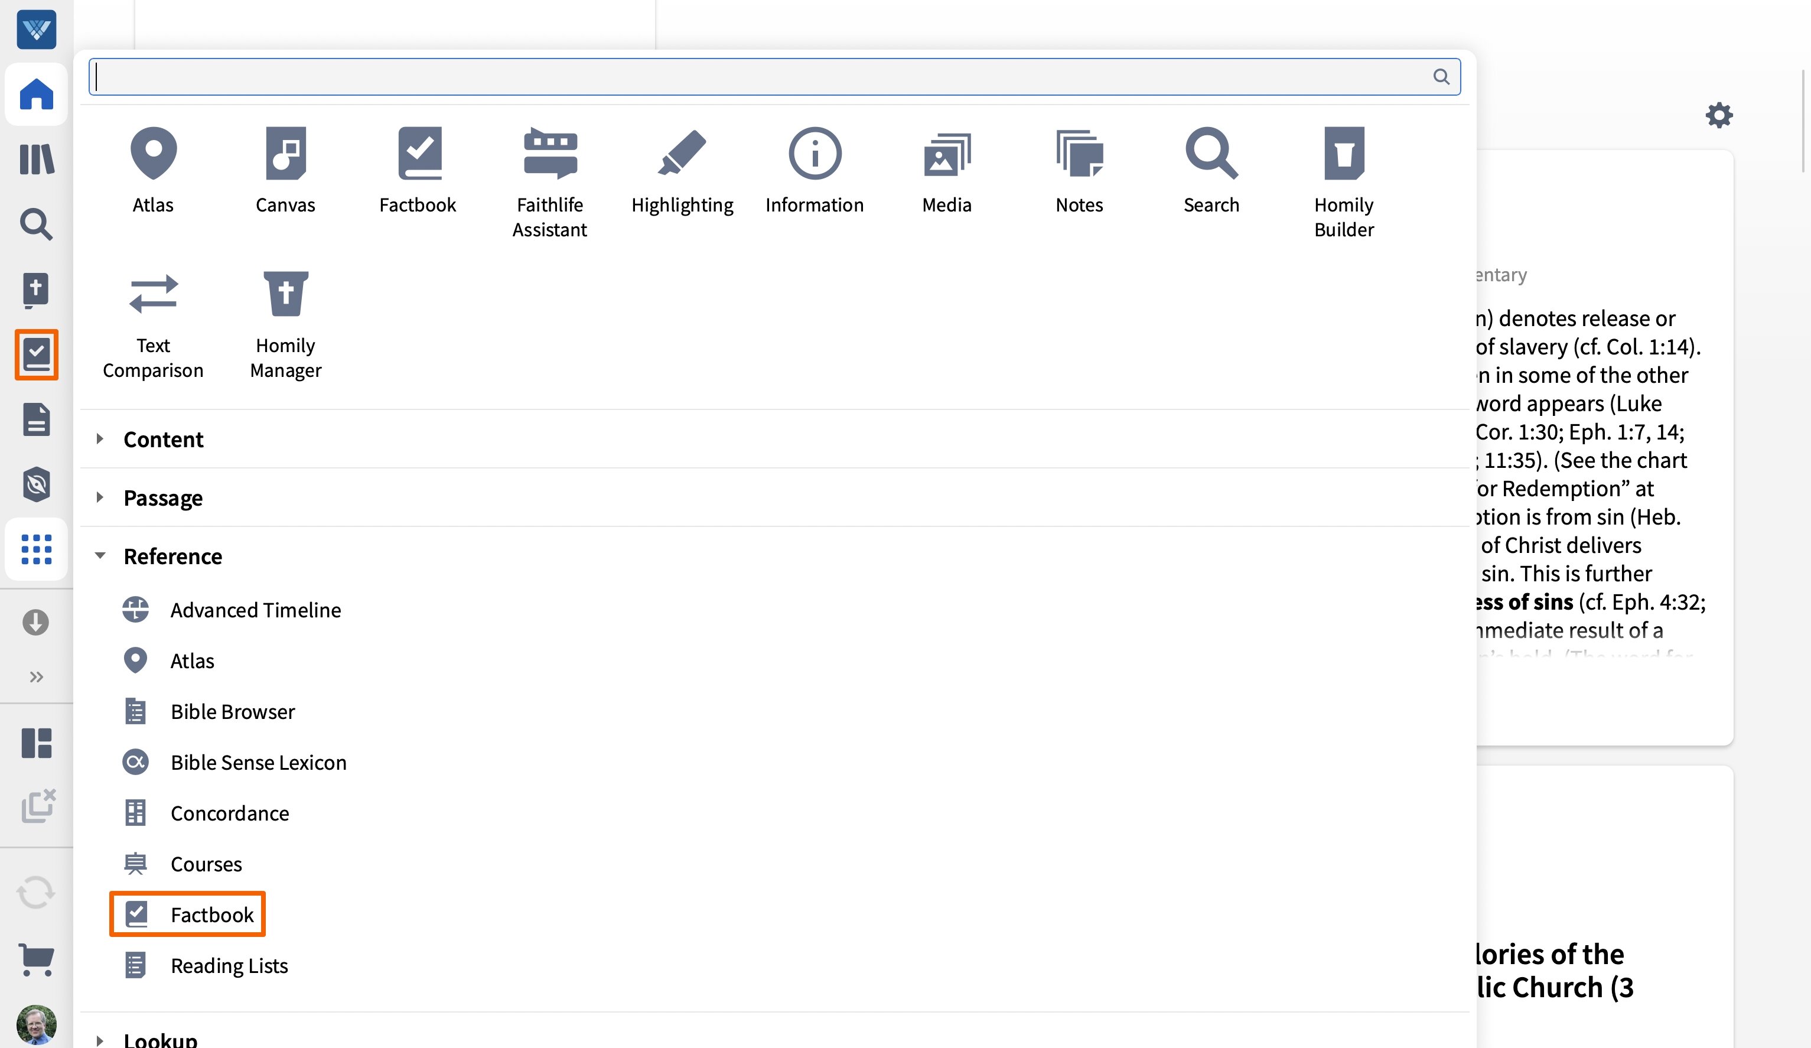Click the settings gear on the right panel
Image resolution: width=1811 pixels, height=1048 pixels.
coord(1719,115)
